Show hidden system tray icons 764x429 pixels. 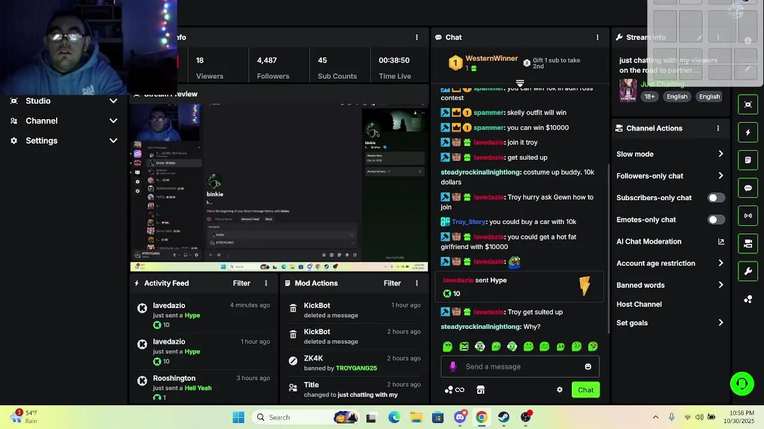point(655,417)
